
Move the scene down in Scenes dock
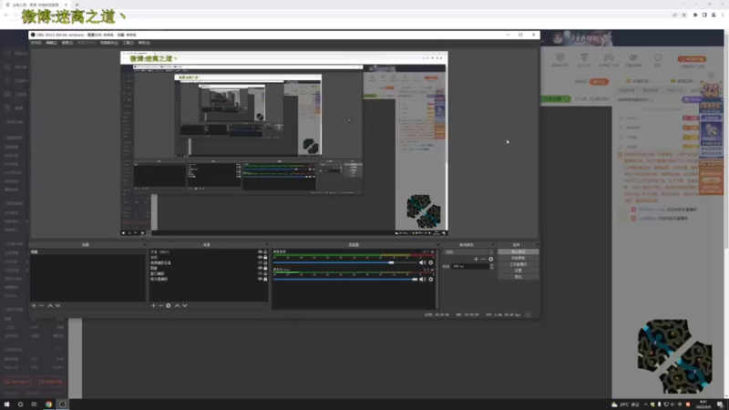(57, 305)
